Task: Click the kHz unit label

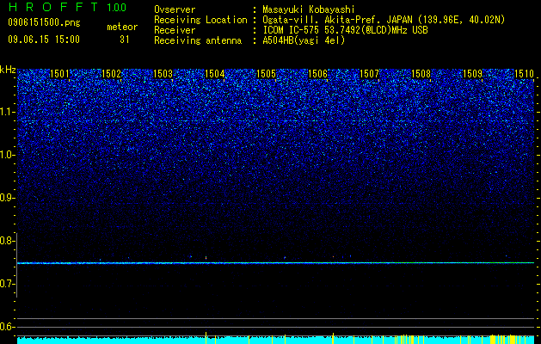Action: coord(8,70)
